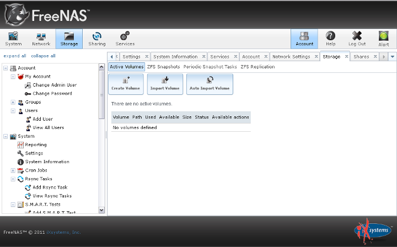The width and height of the screenshot is (397, 247).
Task: Select the Storage toolbar icon
Action: pyautogui.click(x=69, y=39)
